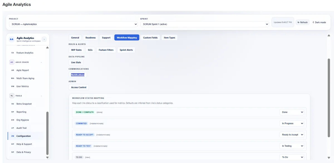Image resolution: width=334 pixels, height=163 pixels.
Task: Open Feature Filters settings
Action: 106,50
